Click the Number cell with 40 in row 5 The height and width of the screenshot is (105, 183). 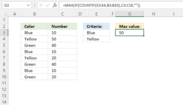click(62, 45)
